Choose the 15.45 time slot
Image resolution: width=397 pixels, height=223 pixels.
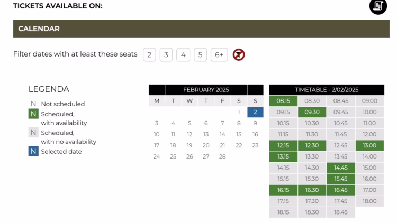tap(341, 179)
